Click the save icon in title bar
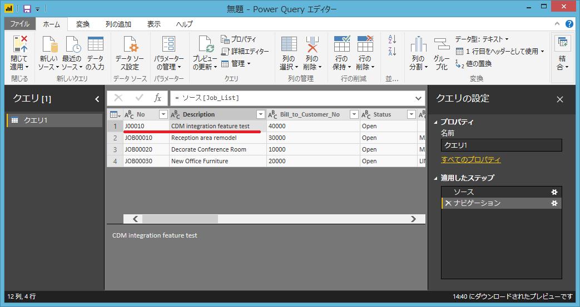The image size is (580, 307). (x=27, y=8)
